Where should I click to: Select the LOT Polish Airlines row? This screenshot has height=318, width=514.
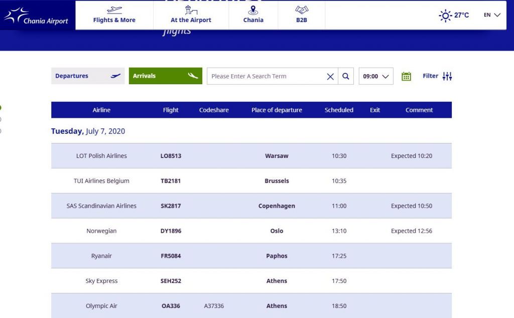(251, 156)
